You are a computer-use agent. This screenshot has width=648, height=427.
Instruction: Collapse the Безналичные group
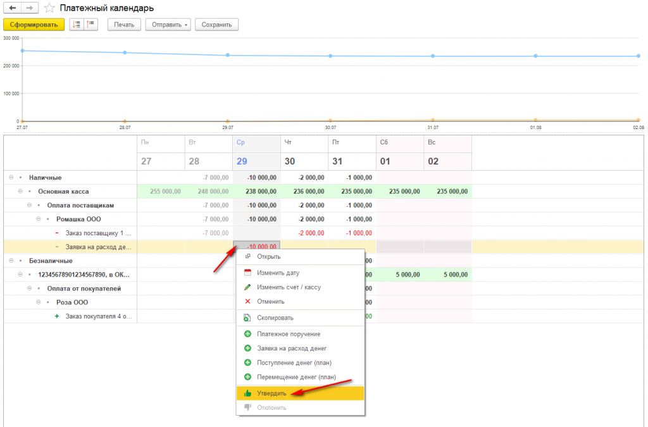point(11,261)
